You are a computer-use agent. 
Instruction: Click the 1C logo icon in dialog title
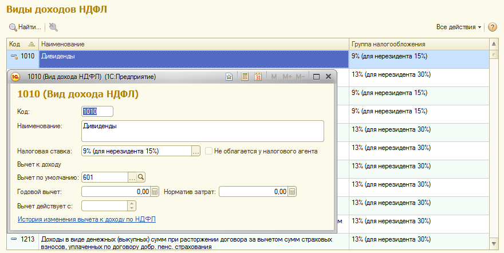[15, 77]
